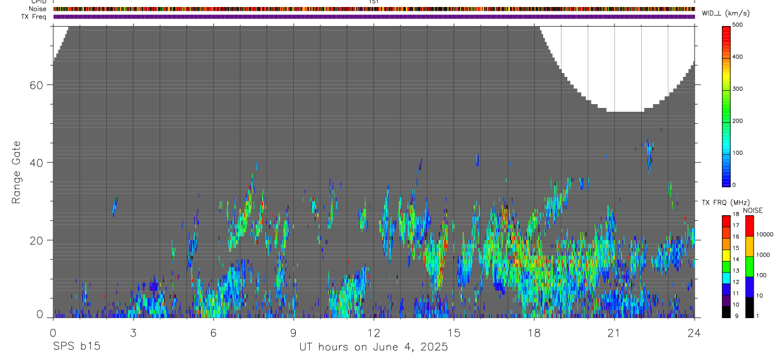This screenshot has height=360, width=781.
Task: Click the y-axis tick label 60
Action: tap(35, 85)
